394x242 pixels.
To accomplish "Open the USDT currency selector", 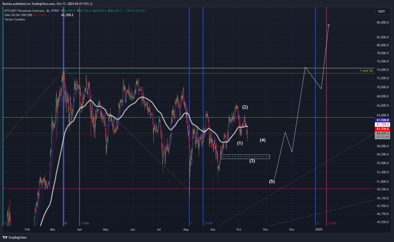I will point(383,11).
